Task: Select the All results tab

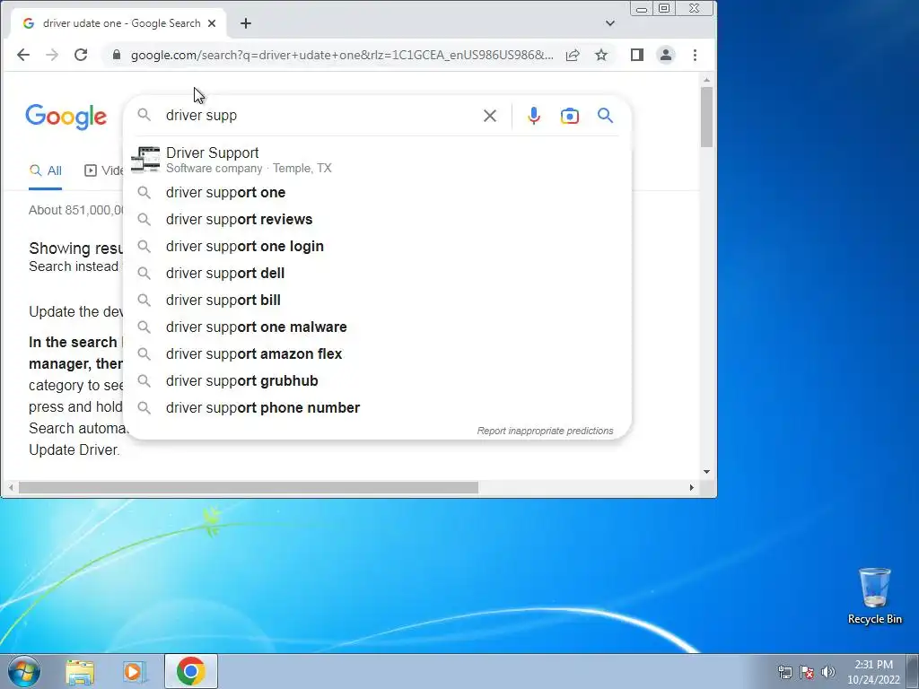Action: [x=46, y=171]
